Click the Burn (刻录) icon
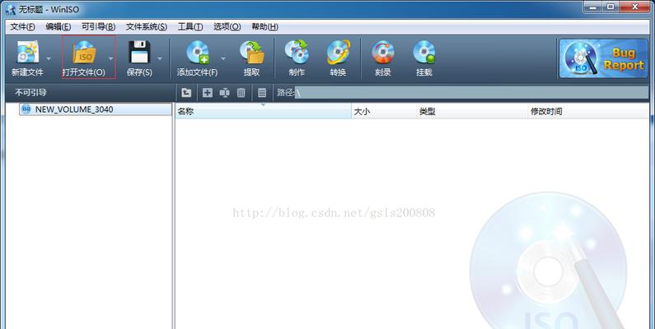 point(382,52)
